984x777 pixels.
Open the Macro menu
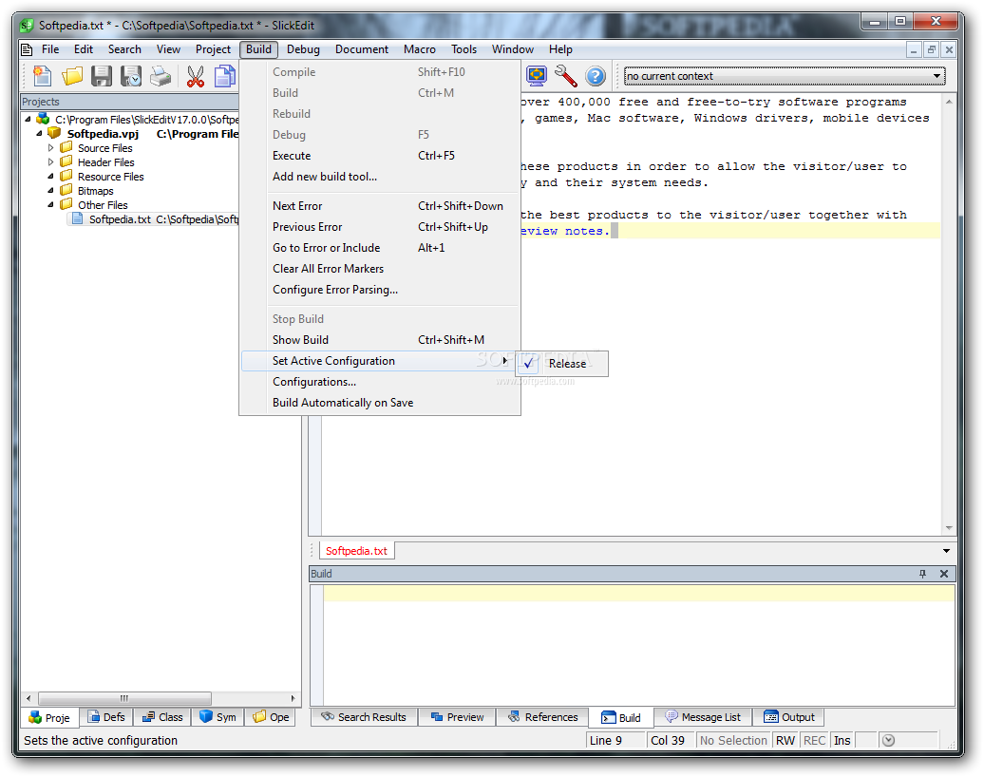419,49
